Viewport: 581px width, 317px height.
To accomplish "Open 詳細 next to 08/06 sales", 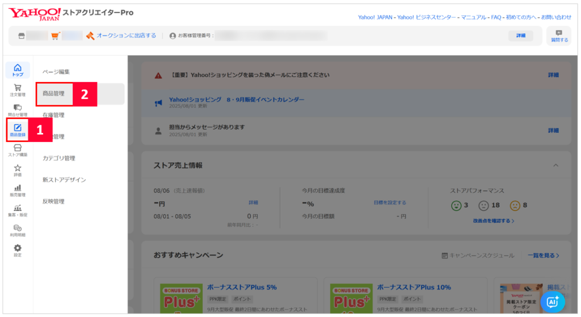I will point(253,203).
